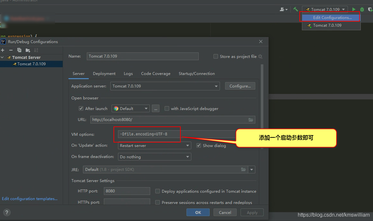Switch to the Deployment tab
The width and height of the screenshot is (373, 221).
click(x=104, y=74)
